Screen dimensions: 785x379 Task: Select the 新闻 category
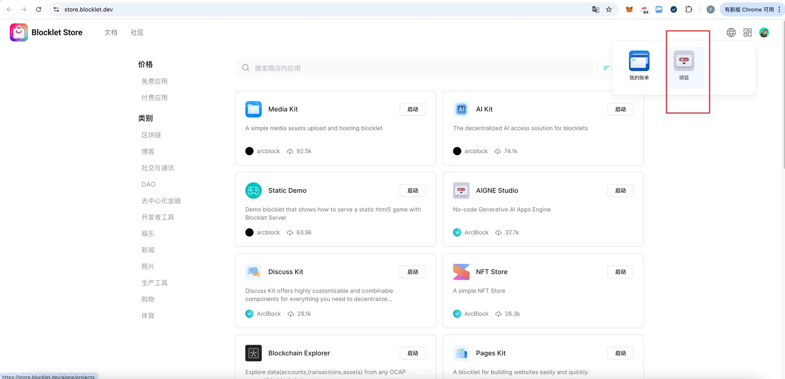[148, 250]
